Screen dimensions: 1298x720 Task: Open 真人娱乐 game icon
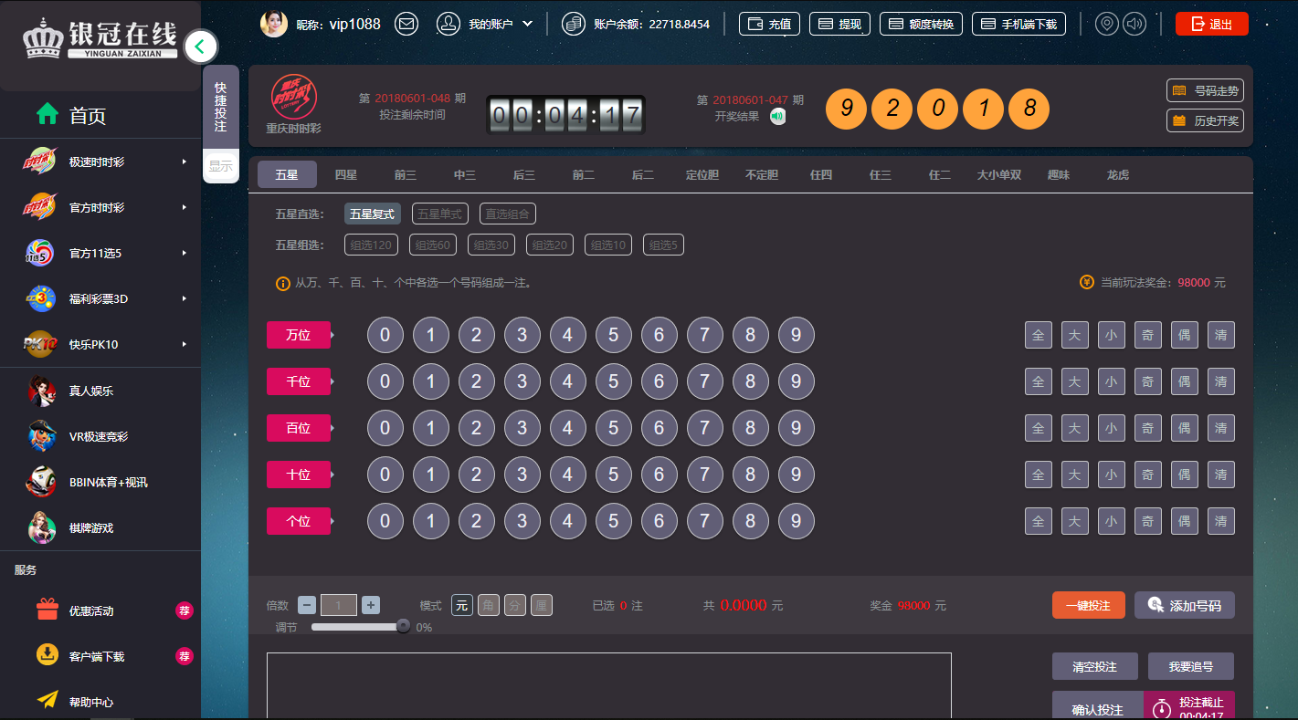click(42, 391)
